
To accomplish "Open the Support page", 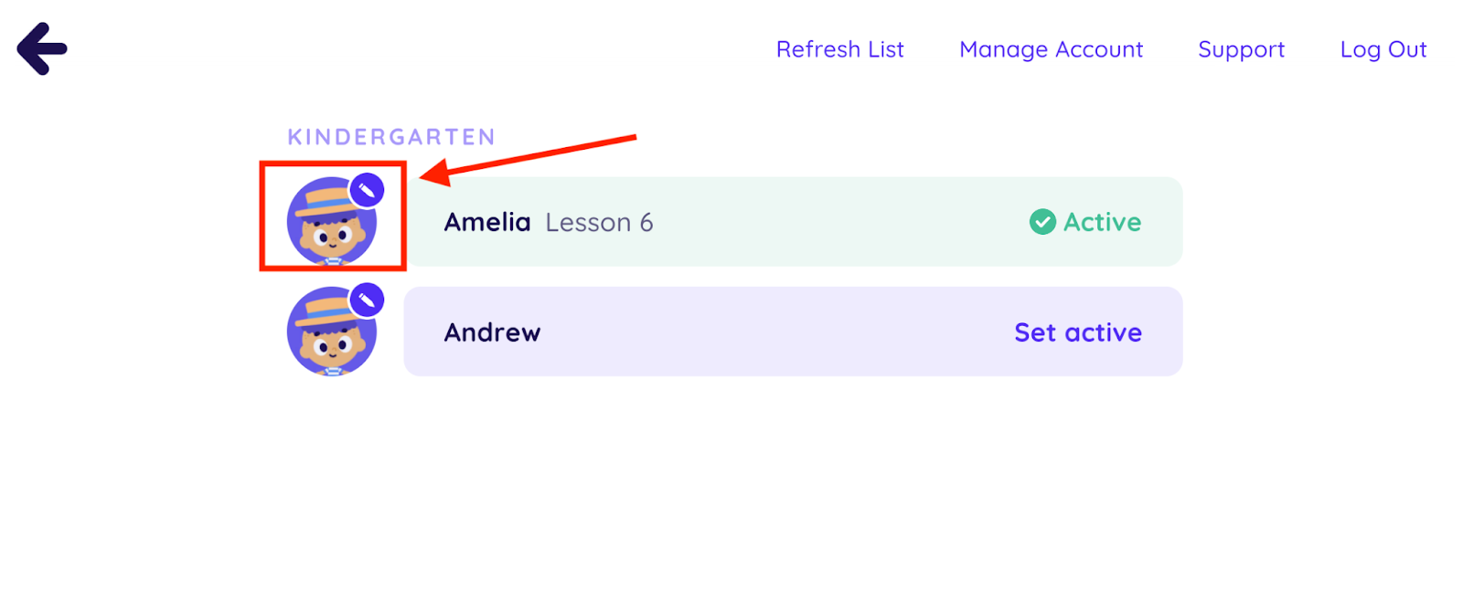I will tap(1241, 49).
